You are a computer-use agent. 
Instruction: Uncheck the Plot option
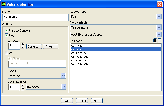tap(6, 35)
